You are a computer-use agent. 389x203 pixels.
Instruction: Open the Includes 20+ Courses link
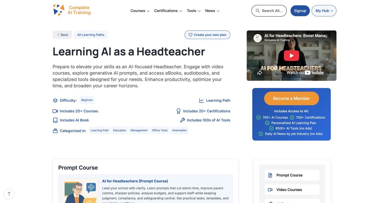point(79,111)
